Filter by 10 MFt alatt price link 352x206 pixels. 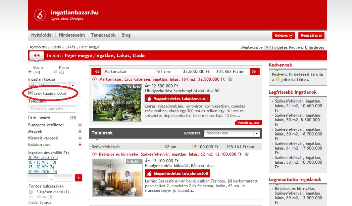click(43, 158)
